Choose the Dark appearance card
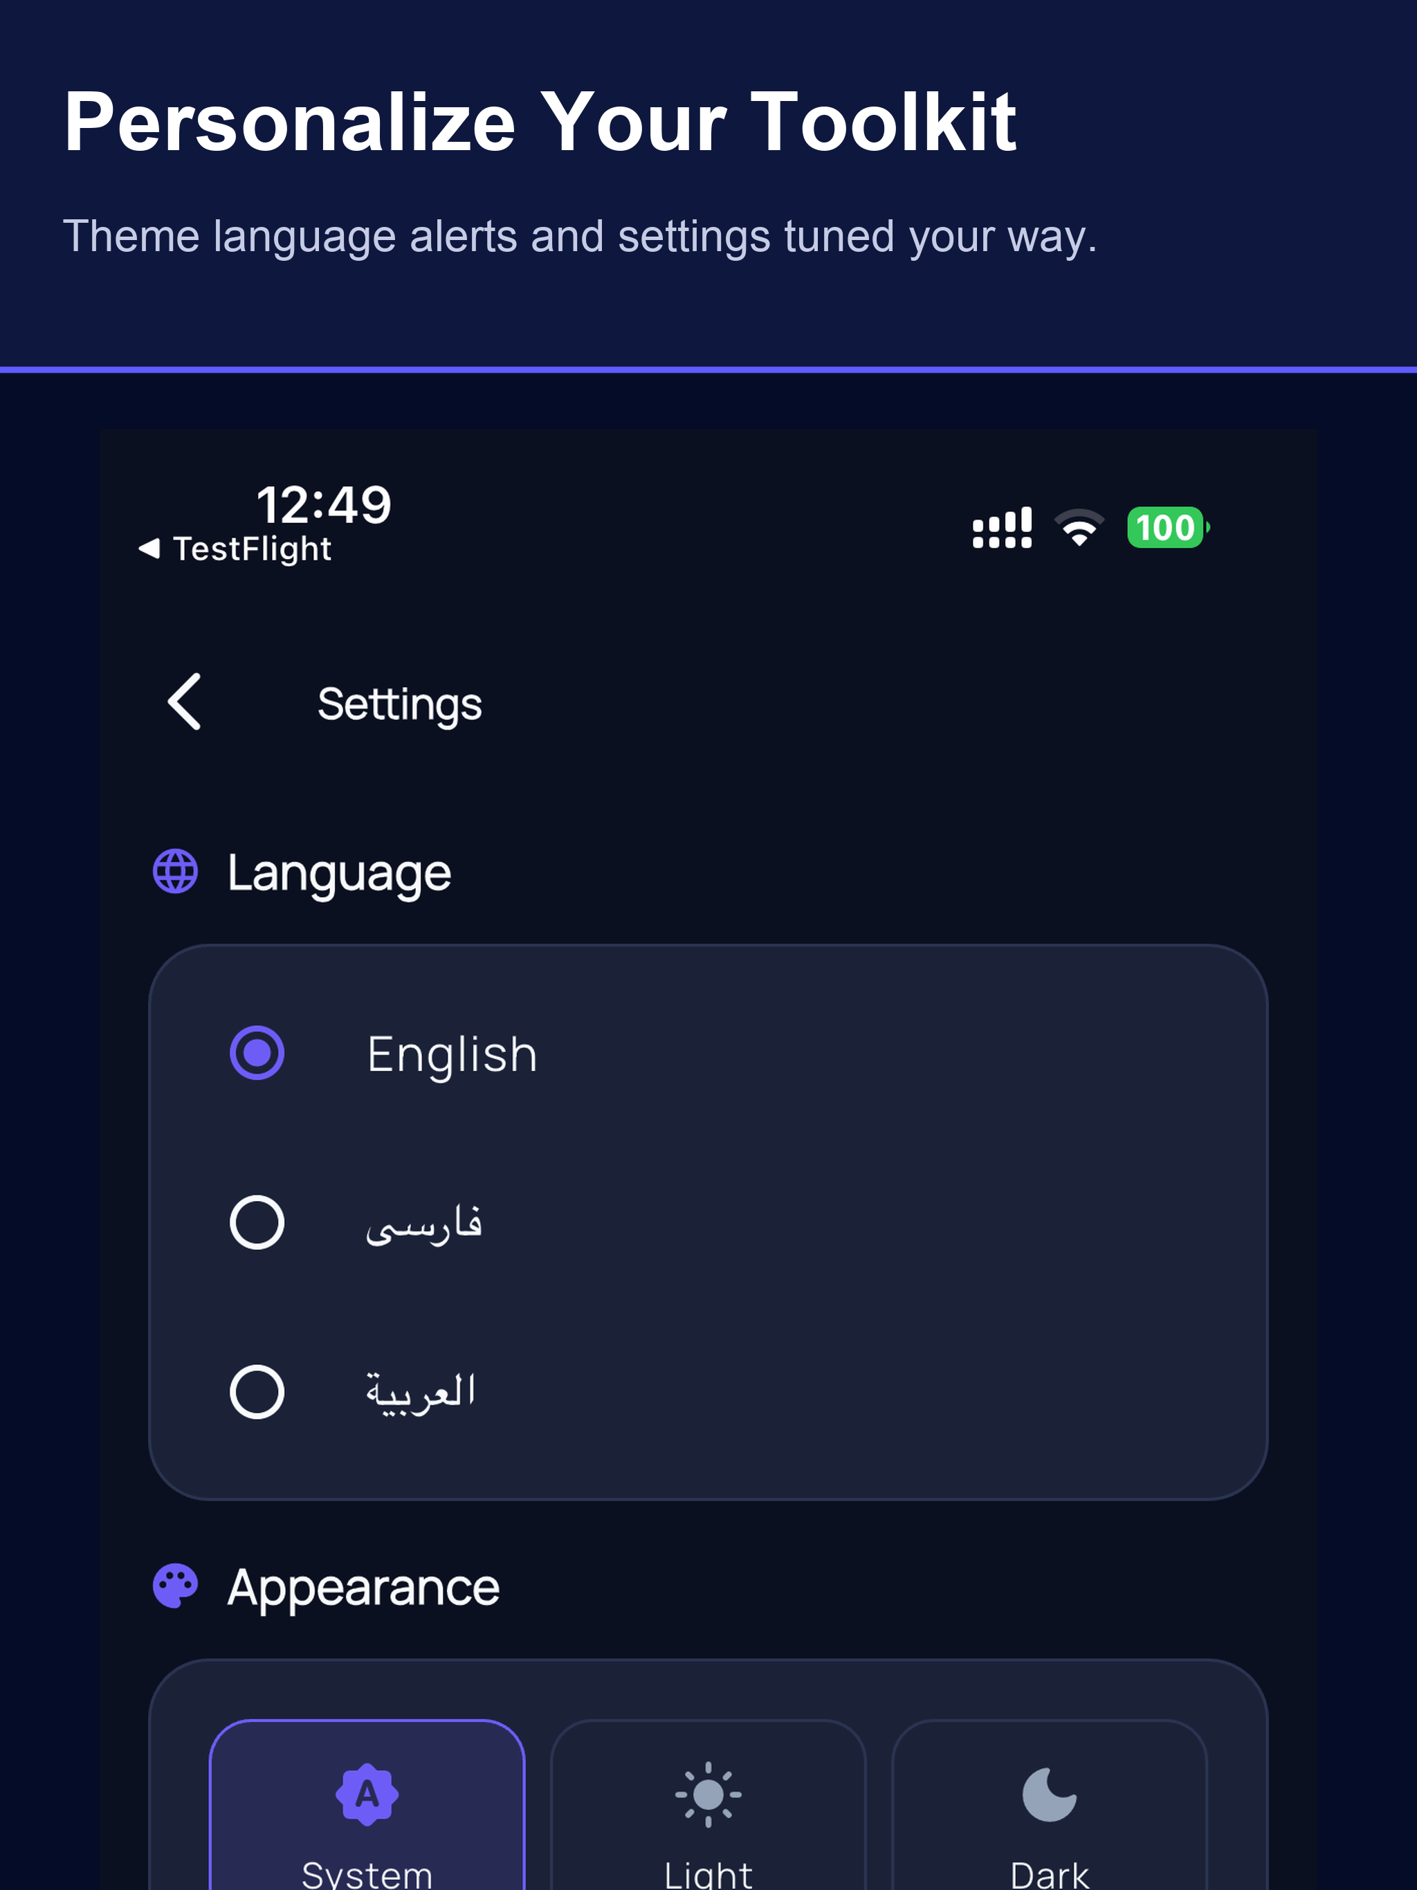The width and height of the screenshot is (1417, 1890). tap(1050, 1804)
